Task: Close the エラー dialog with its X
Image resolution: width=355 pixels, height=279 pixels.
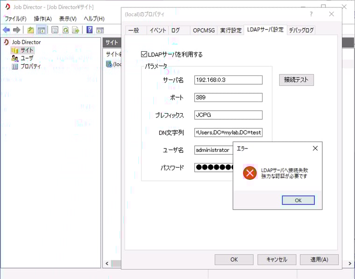Action: click(315, 148)
